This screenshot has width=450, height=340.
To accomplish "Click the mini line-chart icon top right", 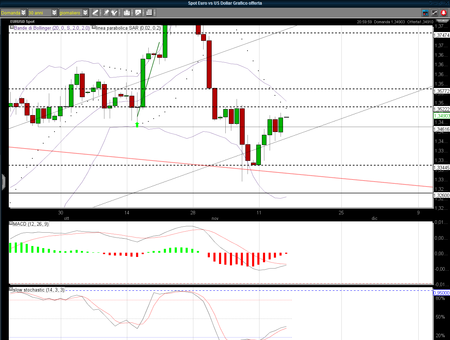I will [x=435, y=13].
